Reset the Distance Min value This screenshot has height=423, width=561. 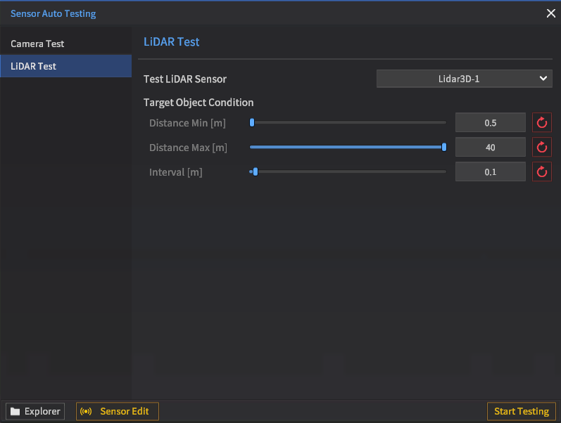coord(541,123)
